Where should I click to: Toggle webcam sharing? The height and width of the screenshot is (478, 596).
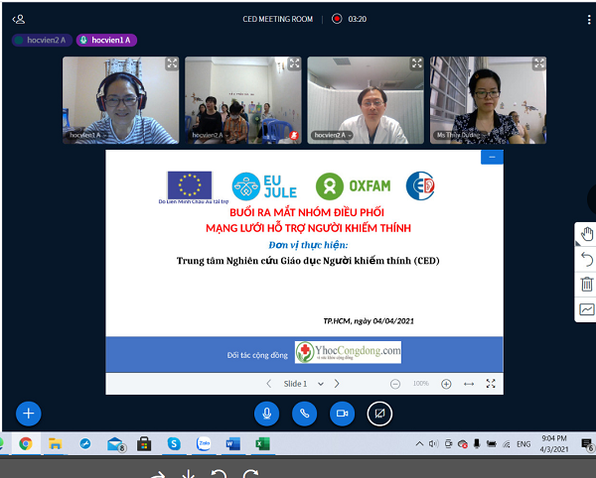click(342, 414)
